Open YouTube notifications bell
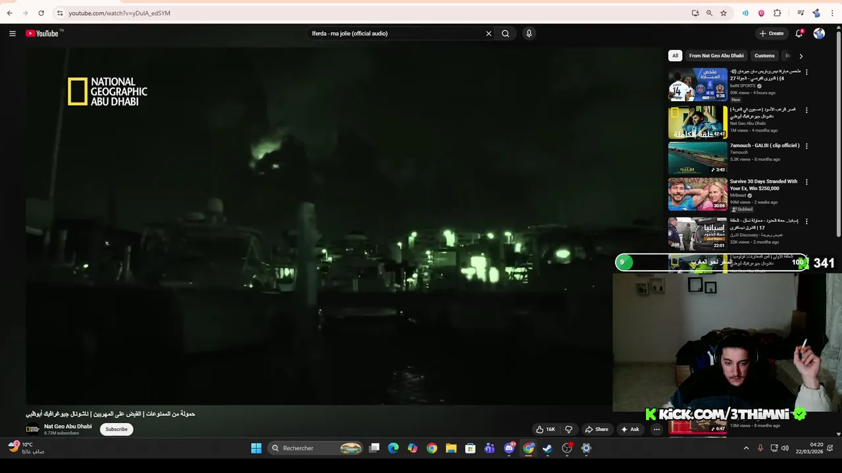The image size is (842, 473). pos(799,34)
